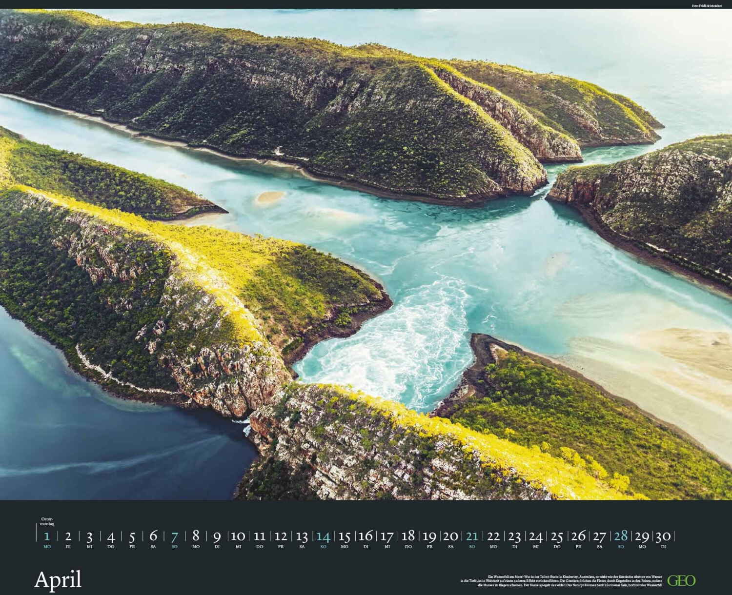This screenshot has width=732, height=595.
Task: Select Sunday the 14th
Action: tap(323, 536)
